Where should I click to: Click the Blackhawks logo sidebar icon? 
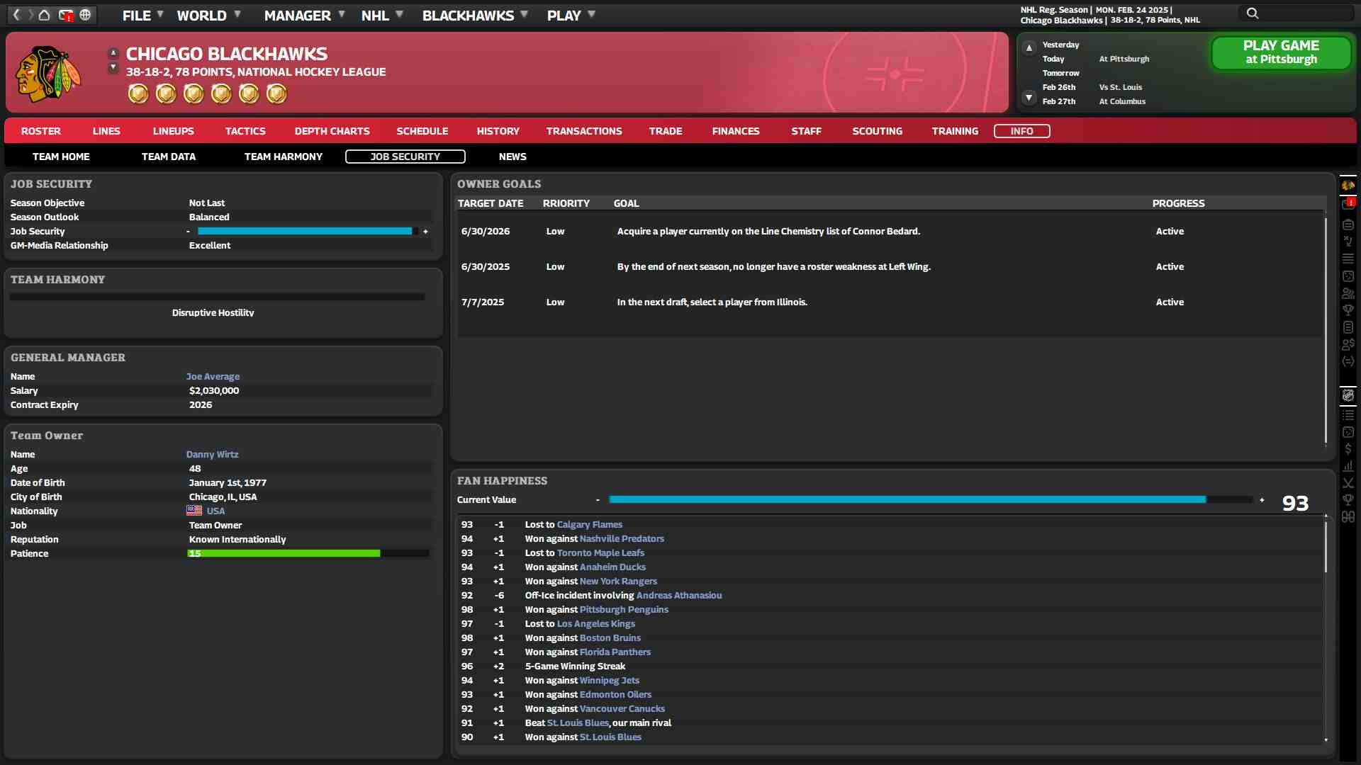point(1348,186)
